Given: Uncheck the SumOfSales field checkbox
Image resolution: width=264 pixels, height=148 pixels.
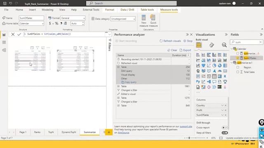Looking at the screenshot, I should [238, 58].
